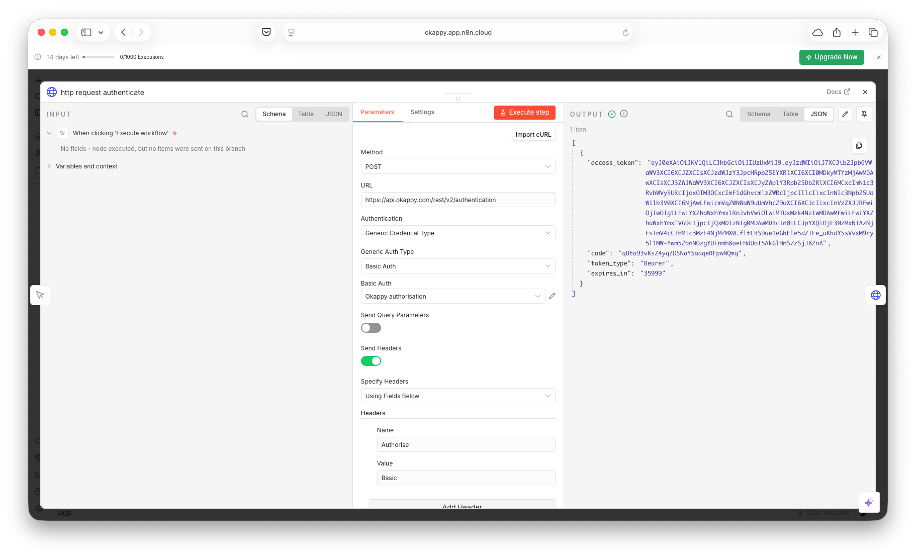Click the search icon in OUTPUT panel

coord(729,114)
